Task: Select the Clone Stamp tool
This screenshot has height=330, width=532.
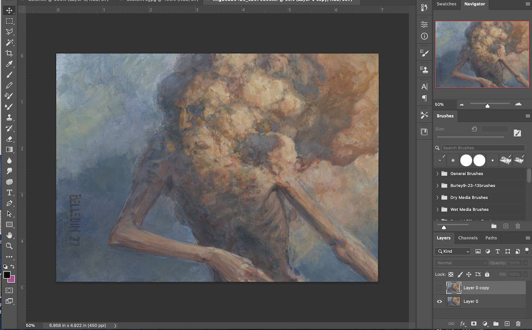Action: coord(9,118)
